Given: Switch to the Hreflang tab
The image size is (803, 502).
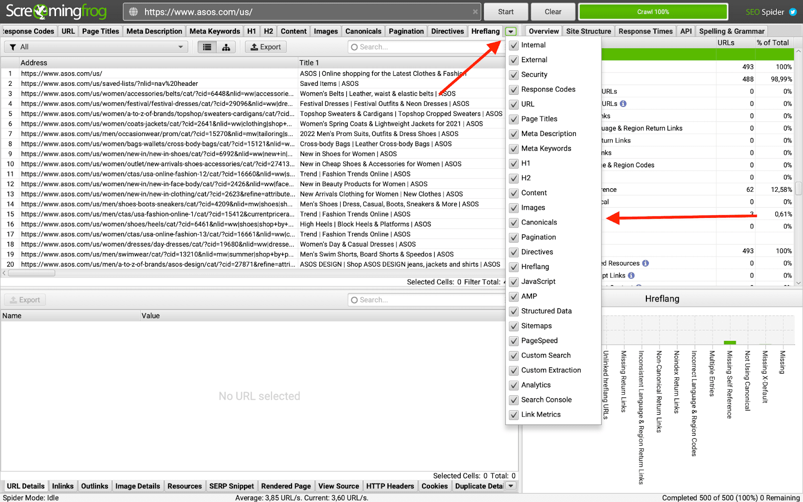Looking at the screenshot, I should (485, 31).
